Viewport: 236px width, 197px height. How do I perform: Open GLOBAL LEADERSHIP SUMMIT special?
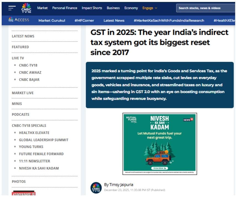[44, 140]
